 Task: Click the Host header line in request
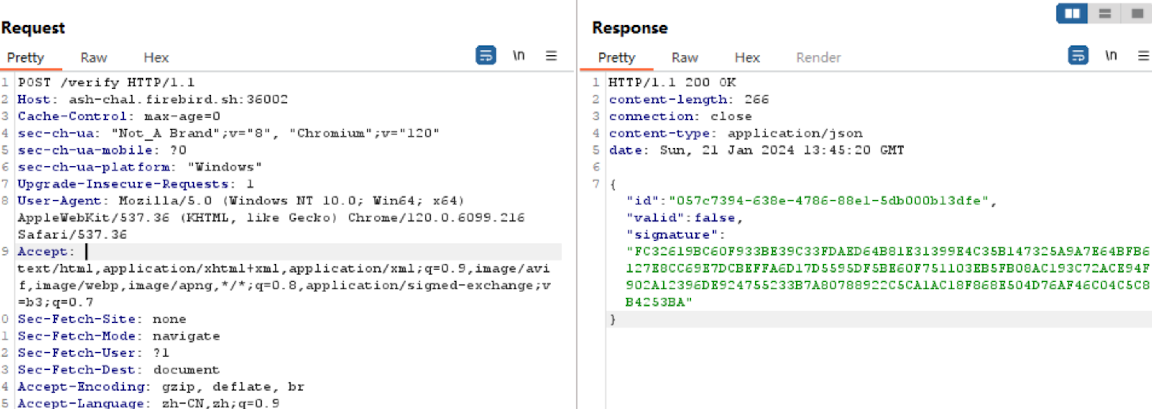point(152,100)
